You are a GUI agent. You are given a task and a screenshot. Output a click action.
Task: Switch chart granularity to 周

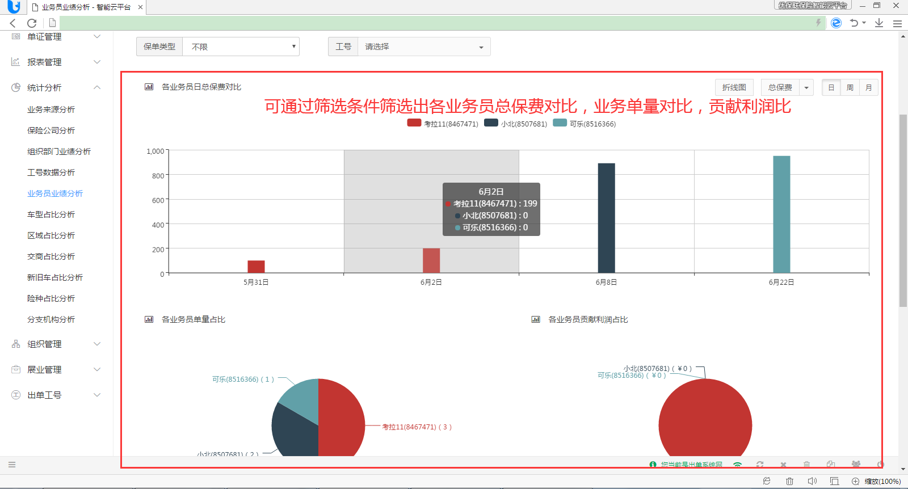(850, 87)
